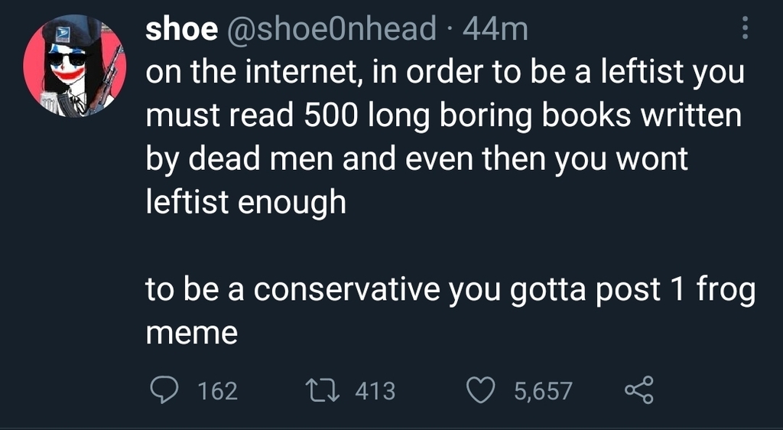The height and width of the screenshot is (430, 783).
Task: Click the word "meme" on last line
Action: click(x=192, y=334)
